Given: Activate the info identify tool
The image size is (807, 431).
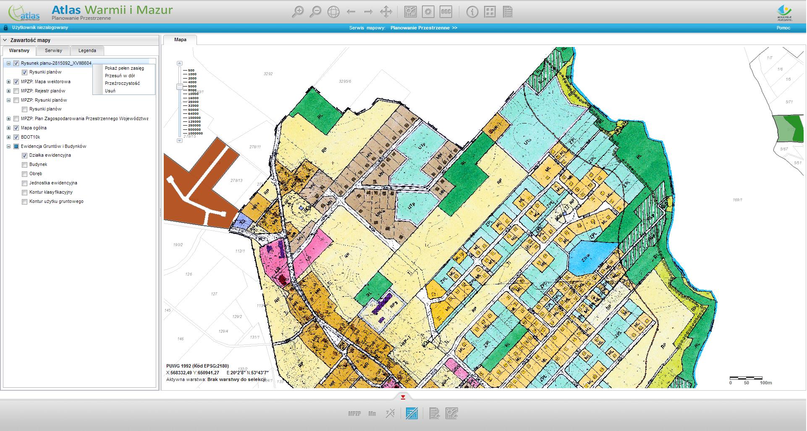Looking at the screenshot, I should pos(472,12).
